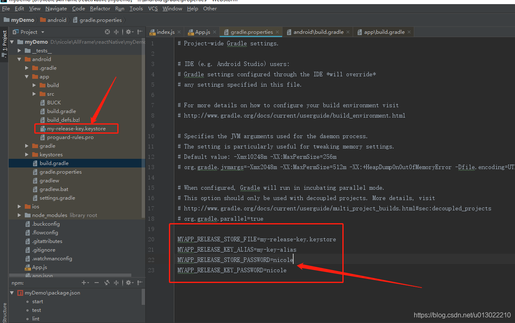515x323 pixels.
Task: Hide the Project tool window
Action: [x=140, y=32]
